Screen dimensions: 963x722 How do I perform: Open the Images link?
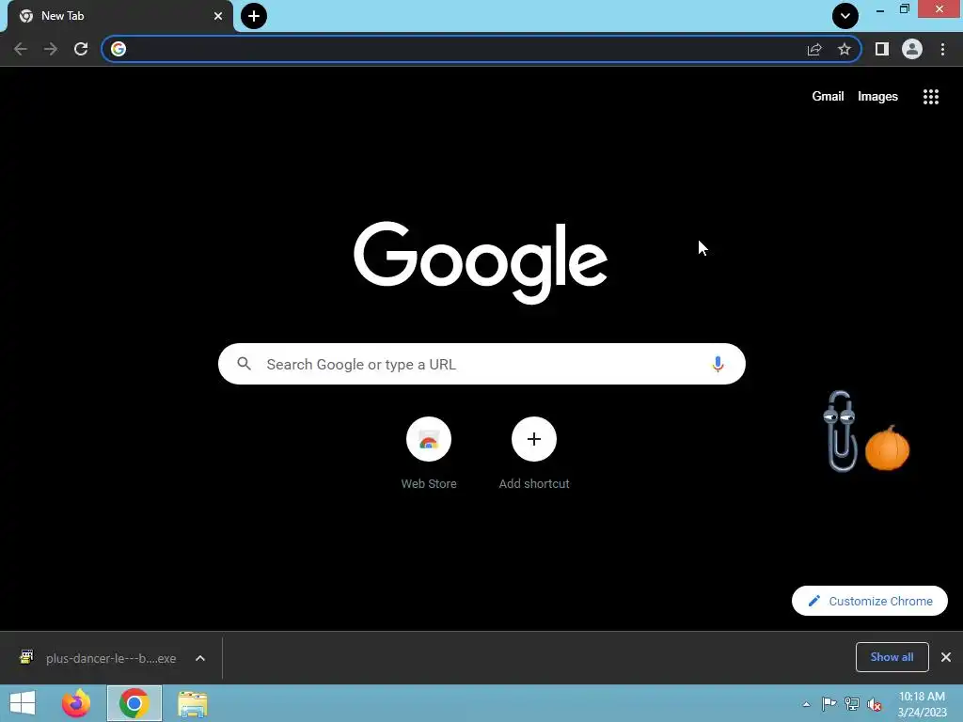tap(877, 97)
